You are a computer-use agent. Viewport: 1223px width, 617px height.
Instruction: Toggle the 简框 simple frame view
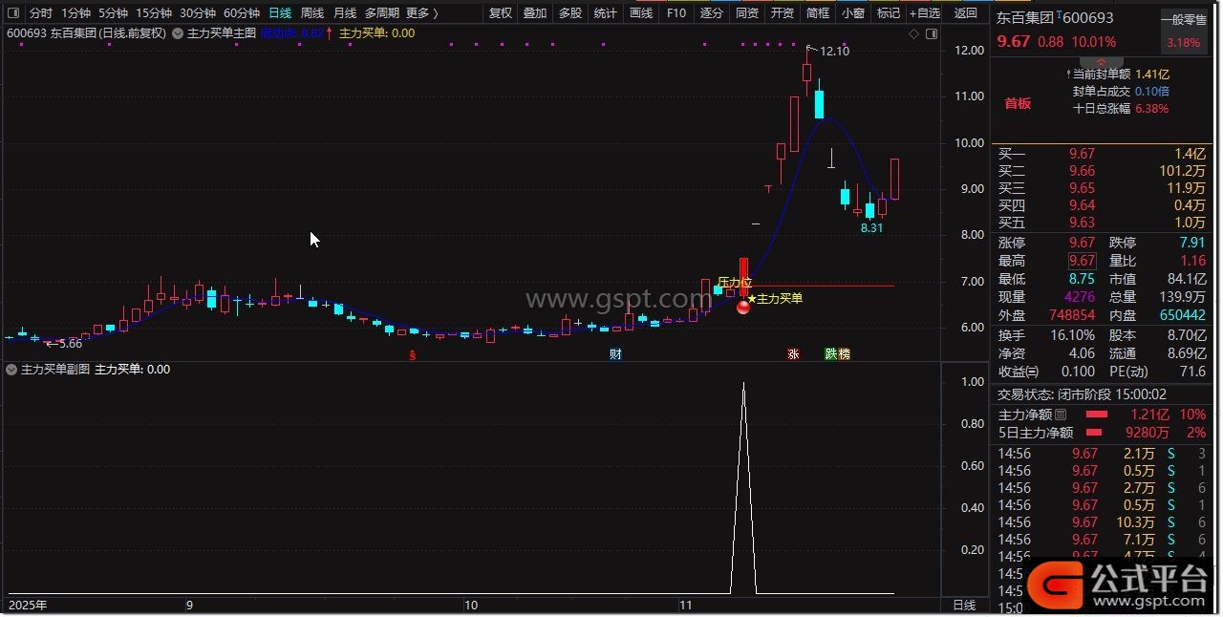point(818,13)
